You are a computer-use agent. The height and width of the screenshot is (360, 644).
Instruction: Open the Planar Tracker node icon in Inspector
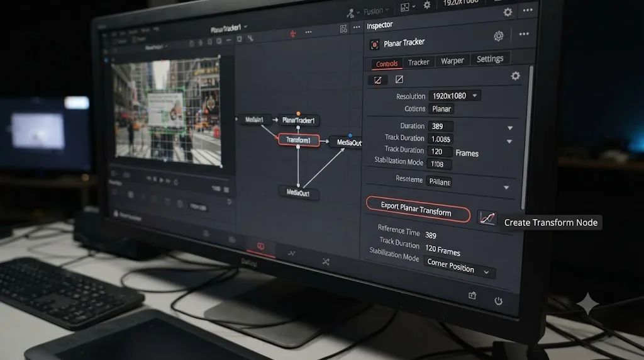374,45
